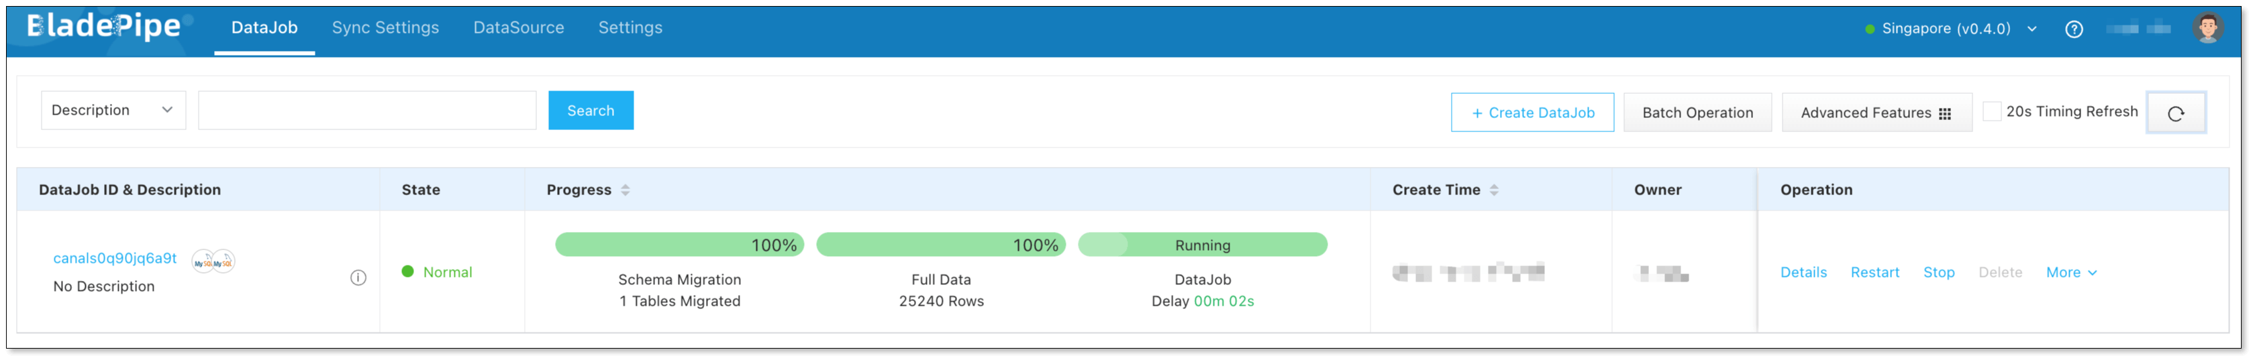Sort by Progress column arrows
Image resolution: width=2251 pixels, height=358 pixels.
coord(626,190)
